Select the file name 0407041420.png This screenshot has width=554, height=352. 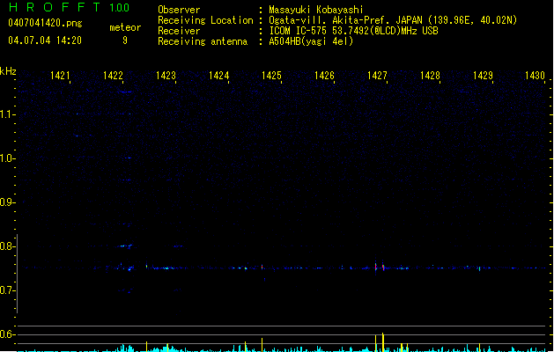[x=45, y=23]
